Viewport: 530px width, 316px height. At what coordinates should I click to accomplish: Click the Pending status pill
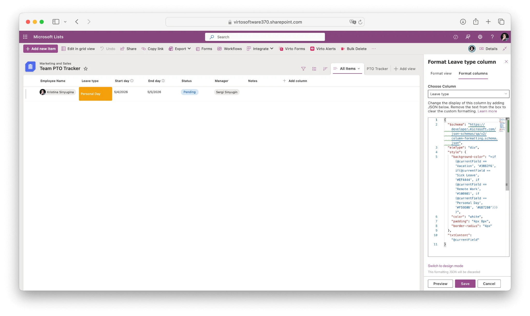tap(189, 92)
